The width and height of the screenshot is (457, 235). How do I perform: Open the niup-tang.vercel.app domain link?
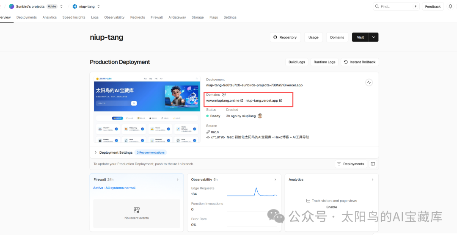click(x=262, y=101)
